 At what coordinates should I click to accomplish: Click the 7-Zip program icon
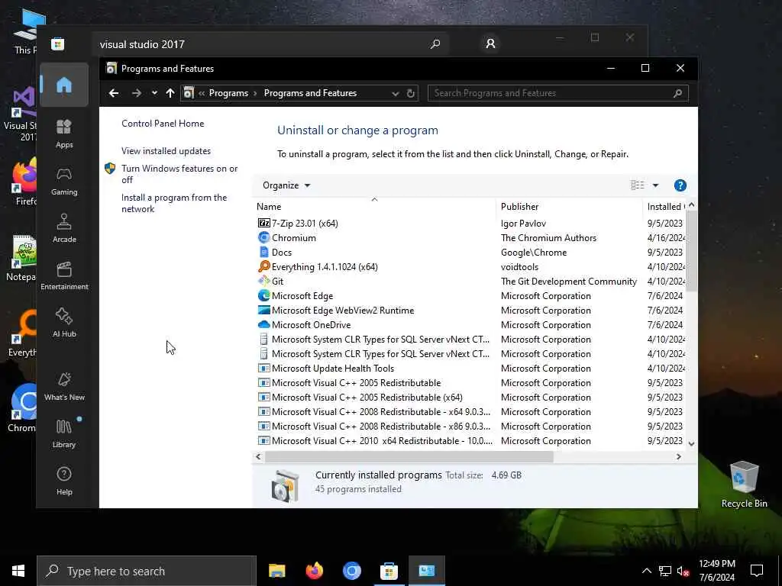pyautogui.click(x=263, y=224)
